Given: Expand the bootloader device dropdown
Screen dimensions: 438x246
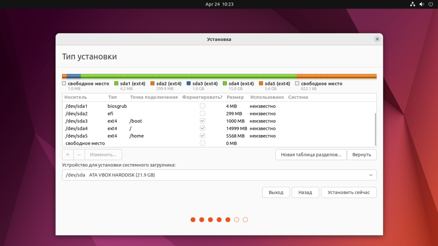Looking at the screenshot, I should click(370, 175).
